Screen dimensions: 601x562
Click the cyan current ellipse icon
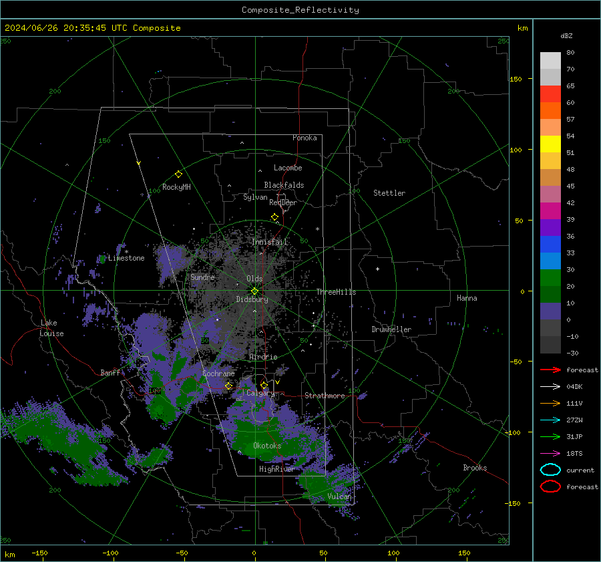[550, 470]
